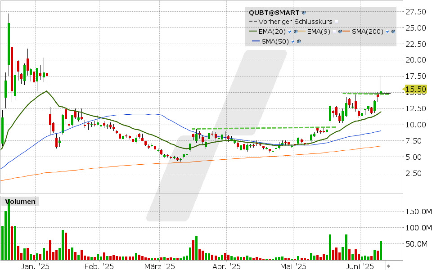Image resolution: width=432 pixels, height=270 pixels.
Task: Click the 50.0M volume axis label
Action: (x=416, y=244)
